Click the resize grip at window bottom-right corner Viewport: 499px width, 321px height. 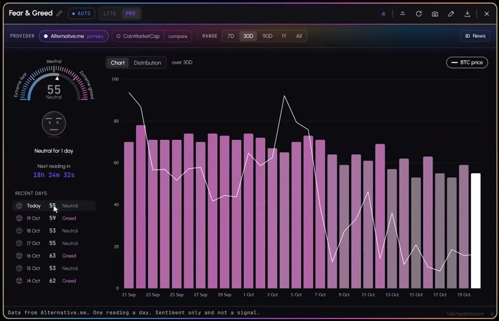click(492, 314)
